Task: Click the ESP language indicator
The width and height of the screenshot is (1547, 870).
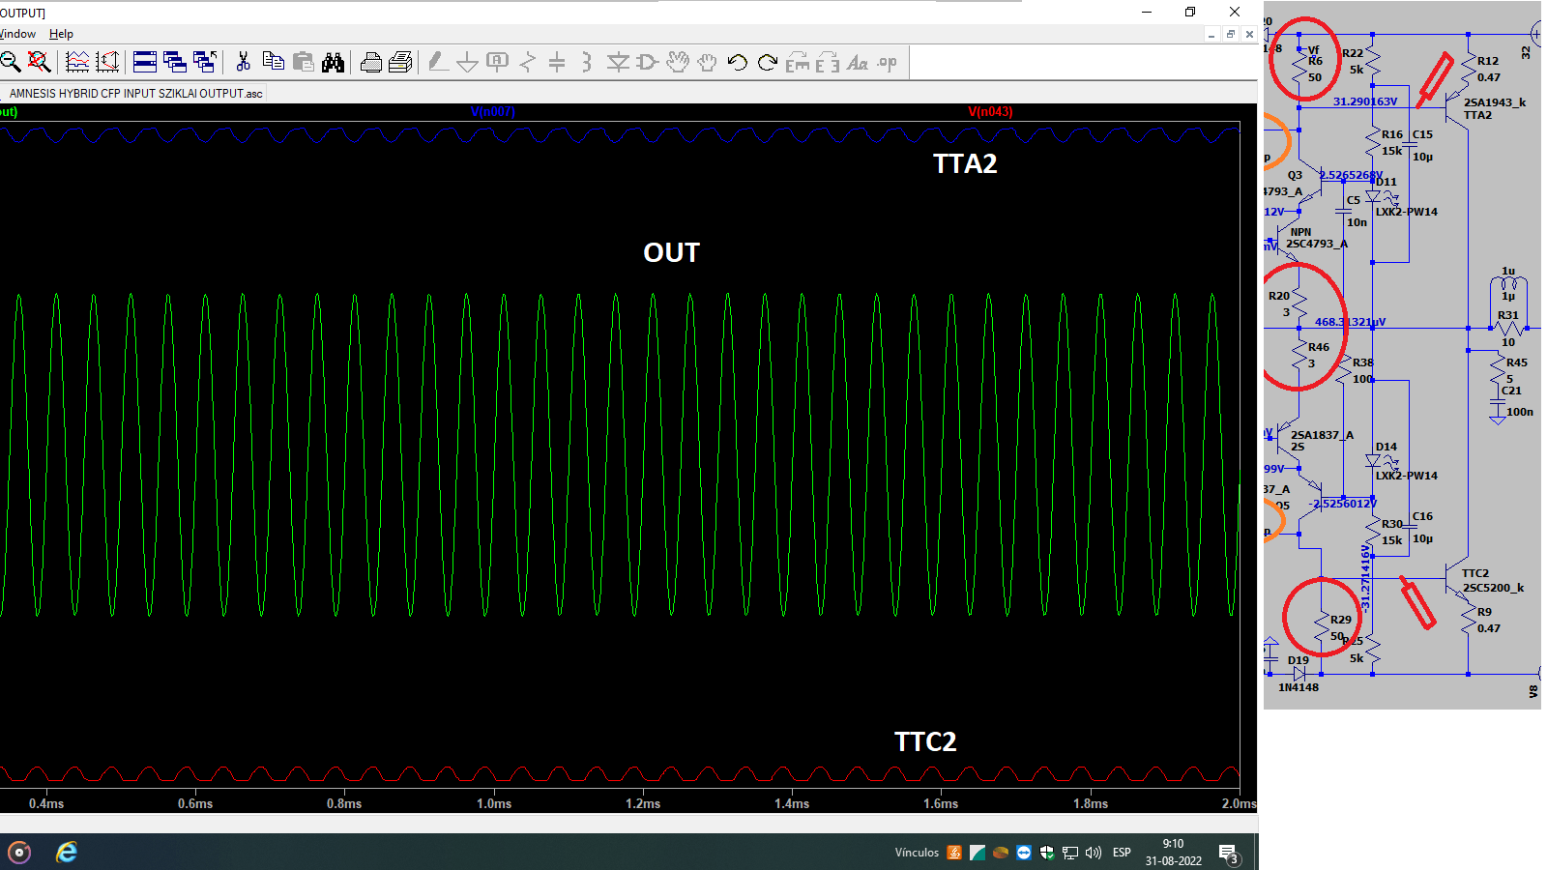Action: click(1122, 853)
